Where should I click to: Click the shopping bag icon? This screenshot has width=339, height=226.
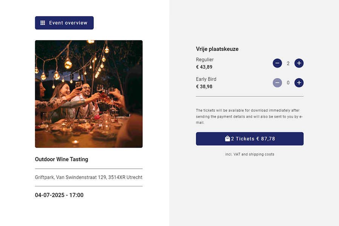tap(228, 139)
